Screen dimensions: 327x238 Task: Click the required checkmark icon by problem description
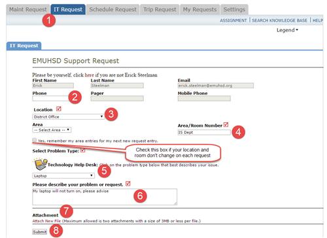[x=128, y=184]
